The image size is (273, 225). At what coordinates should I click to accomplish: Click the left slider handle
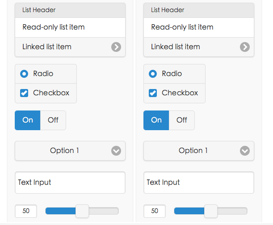click(82, 211)
